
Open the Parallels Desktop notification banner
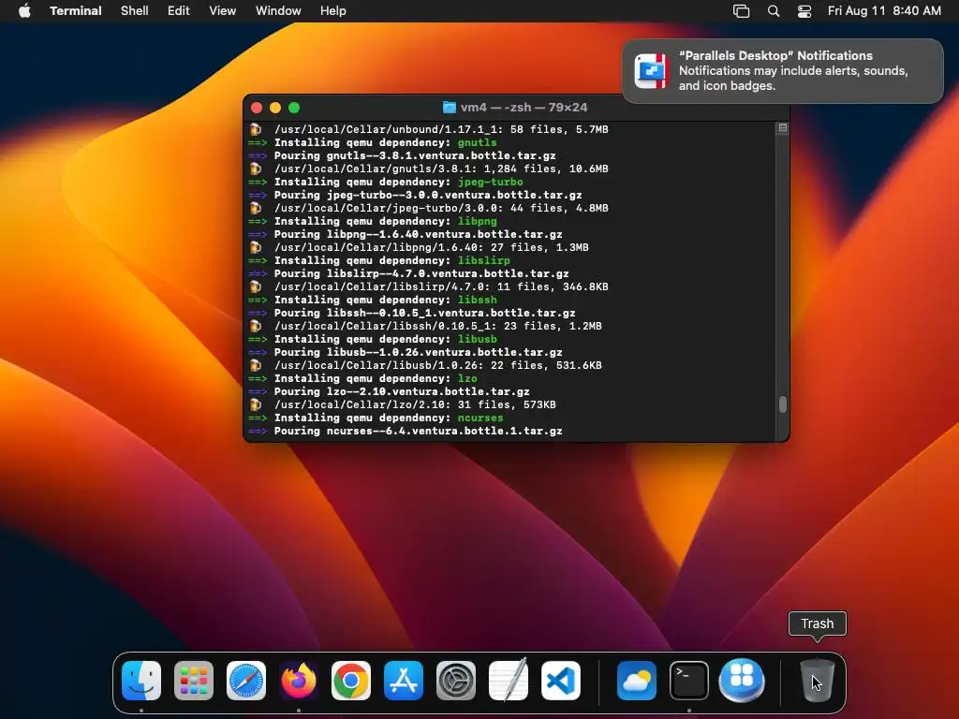(x=783, y=71)
